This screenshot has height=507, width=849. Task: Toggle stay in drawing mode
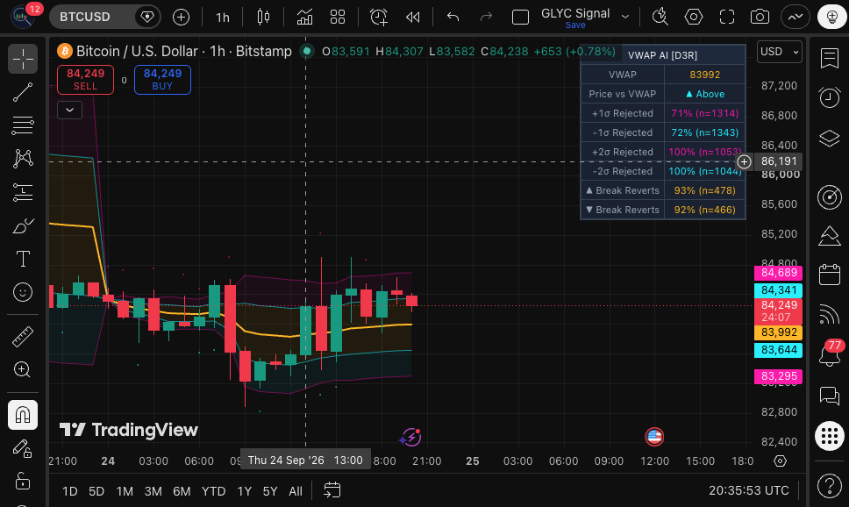tap(23, 448)
